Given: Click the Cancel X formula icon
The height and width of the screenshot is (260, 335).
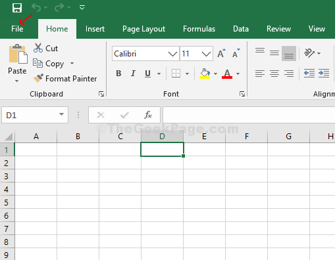Looking at the screenshot, I should click(x=101, y=115).
